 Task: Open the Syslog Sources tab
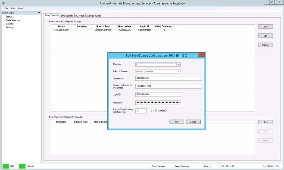click(94, 16)
